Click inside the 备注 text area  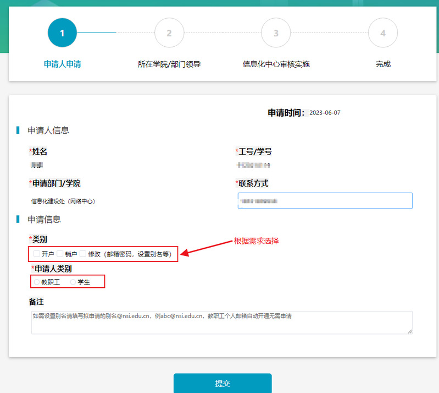[221, 323]
